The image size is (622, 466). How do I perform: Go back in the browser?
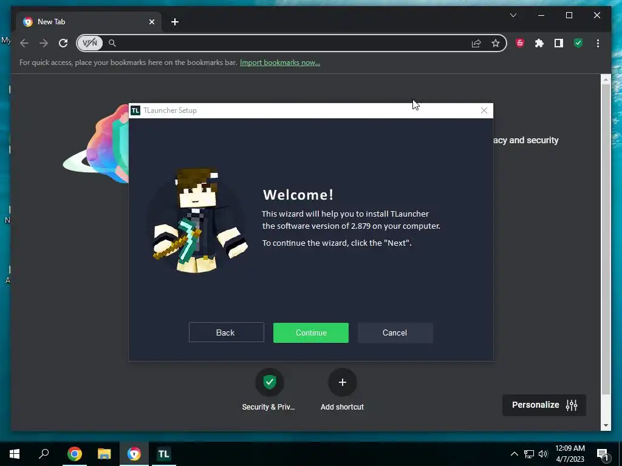click(24, 43)
